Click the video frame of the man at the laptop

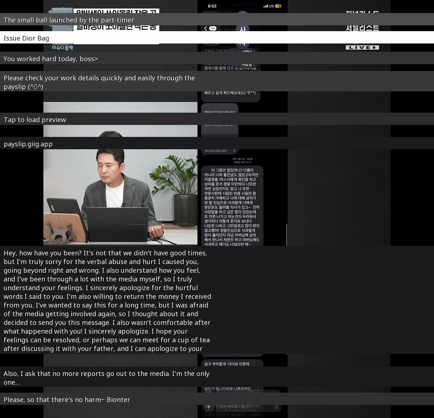click(x=120, y=196)
